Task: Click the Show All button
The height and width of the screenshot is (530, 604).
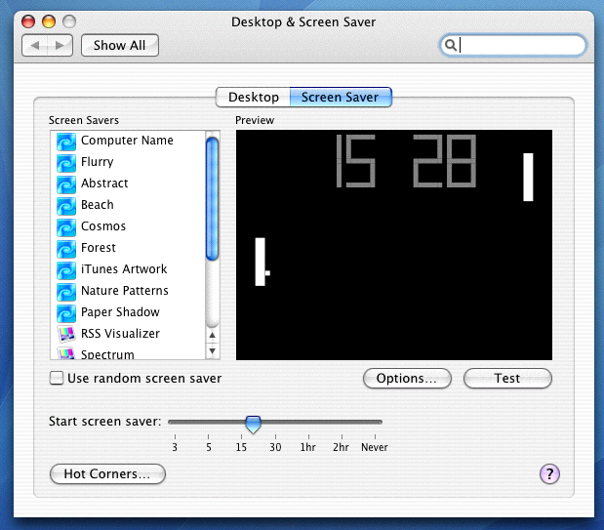Action: coord(120,46)
